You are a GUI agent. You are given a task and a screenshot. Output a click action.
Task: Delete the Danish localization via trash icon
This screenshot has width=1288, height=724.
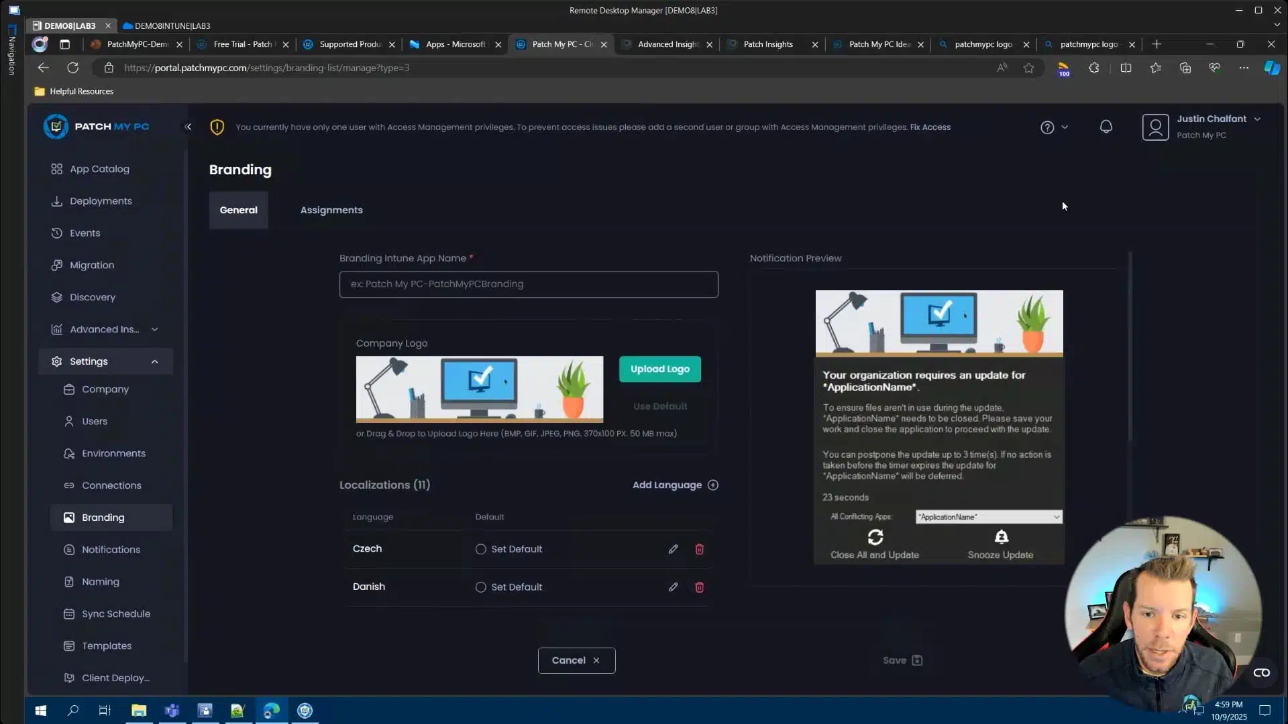pos(699,587)
